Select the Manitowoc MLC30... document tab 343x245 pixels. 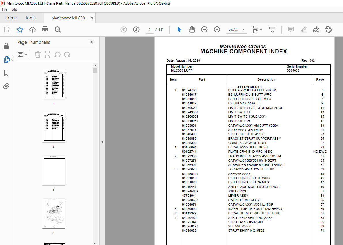(x=69, y=18)
